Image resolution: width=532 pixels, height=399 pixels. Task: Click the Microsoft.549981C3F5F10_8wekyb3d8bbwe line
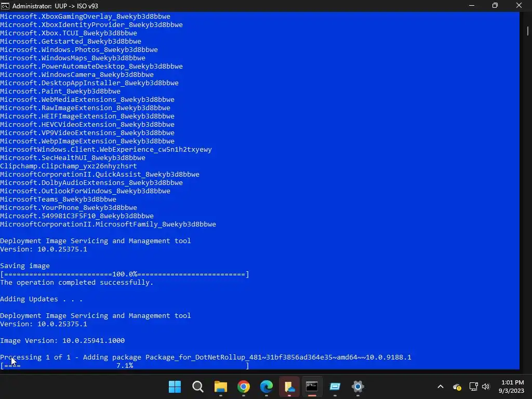[77, 216]
